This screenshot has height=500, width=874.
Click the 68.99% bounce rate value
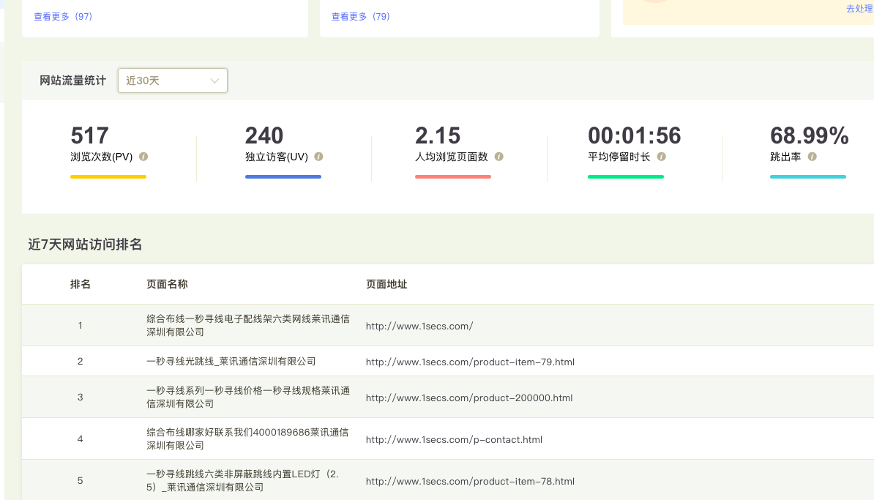[809, 136]
